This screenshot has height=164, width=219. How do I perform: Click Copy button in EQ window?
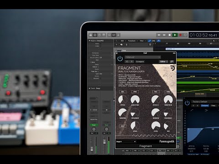[x=213, y=106]
